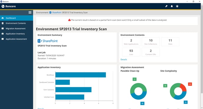This screenshot has height=109, width=203.
Task: Click the Dashboard sidebar icon
Action: point(3,18)
